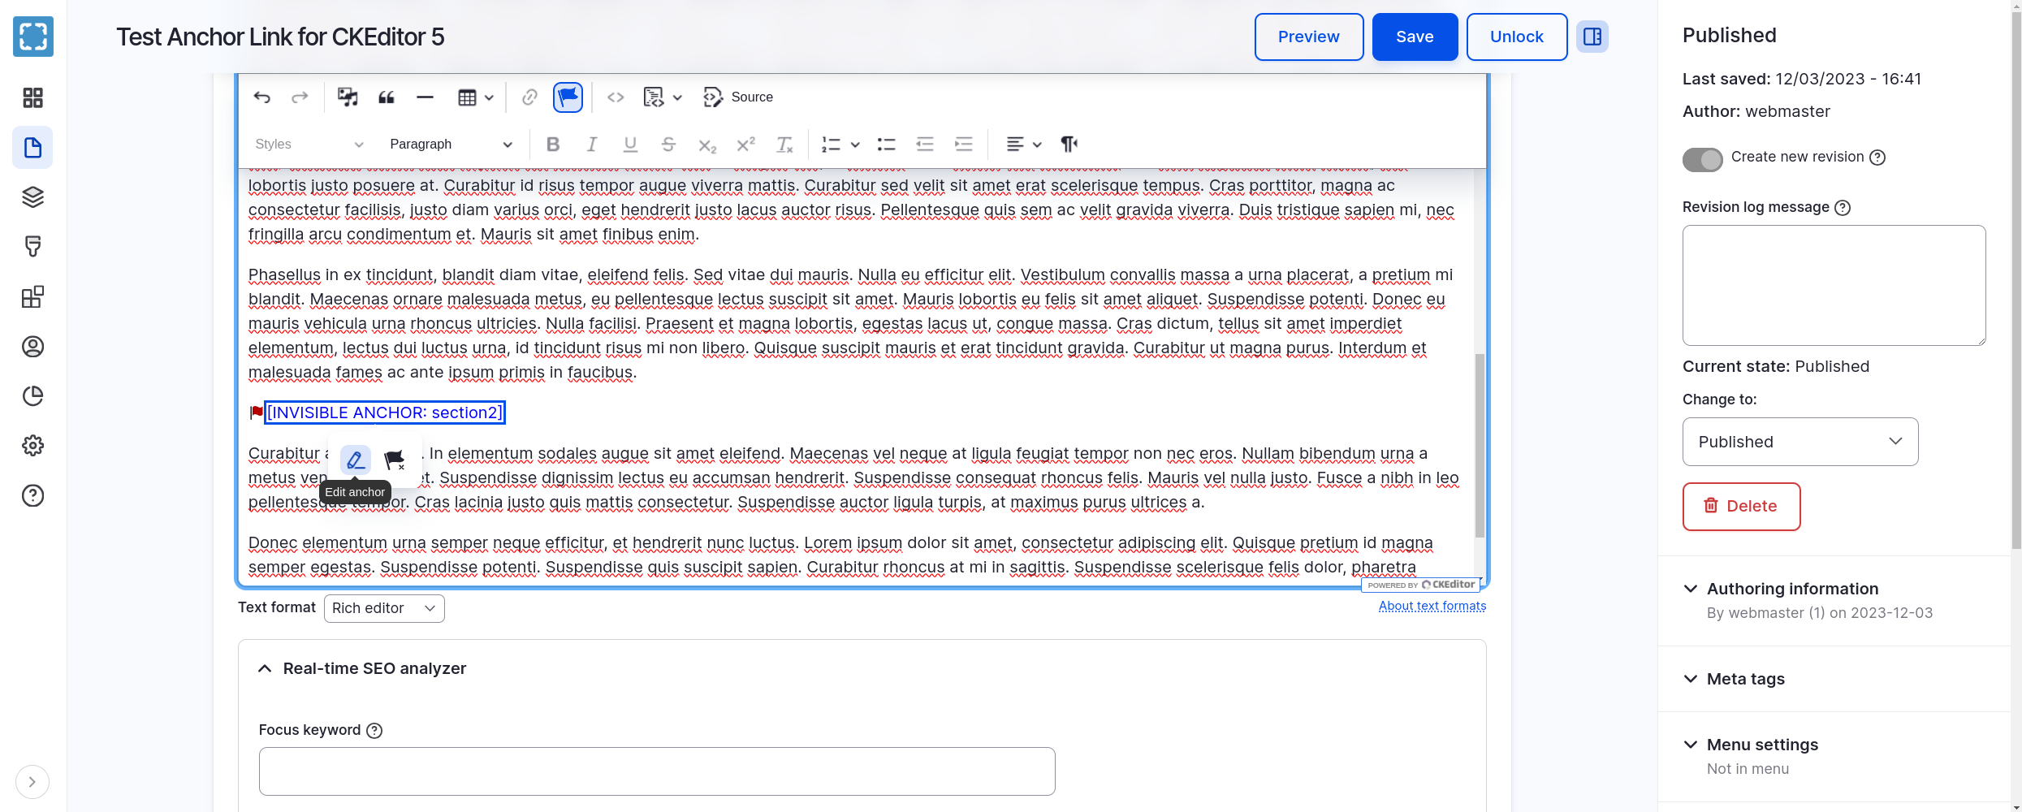Click the bulleted list icon
2022x812 pixels.
coord(886,145)
